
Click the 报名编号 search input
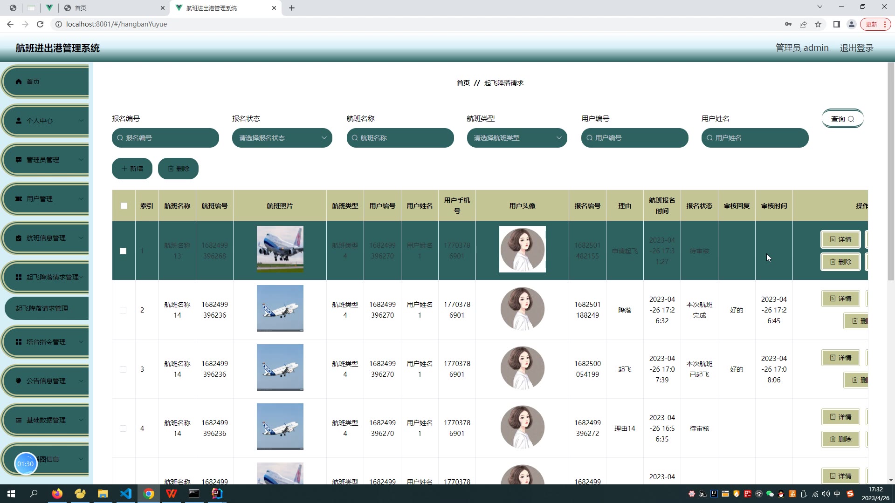[x=165, y=138]
